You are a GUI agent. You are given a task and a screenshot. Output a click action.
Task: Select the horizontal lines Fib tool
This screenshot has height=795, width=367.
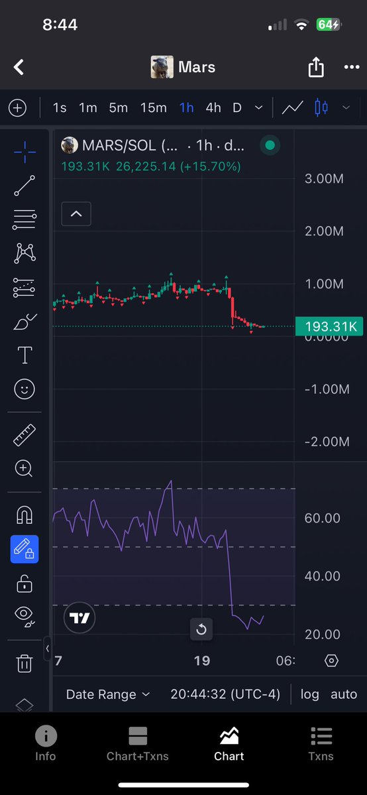pos(25,219)
